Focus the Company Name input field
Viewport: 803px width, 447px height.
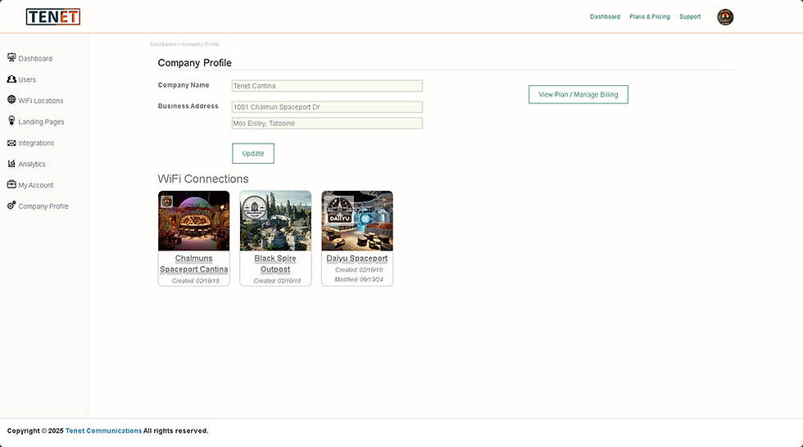click(327, 86)
